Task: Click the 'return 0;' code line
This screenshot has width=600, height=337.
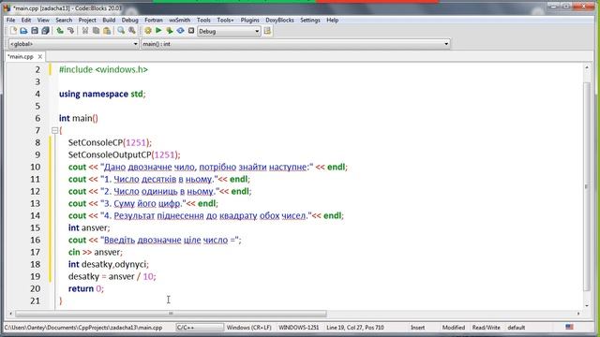Action: pos(86,288)
